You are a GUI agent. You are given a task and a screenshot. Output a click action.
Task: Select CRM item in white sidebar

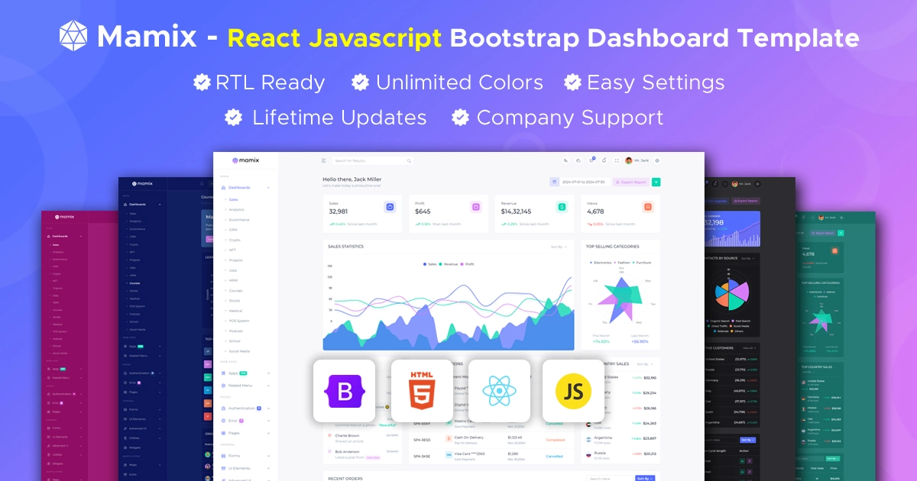coord(232,230)
